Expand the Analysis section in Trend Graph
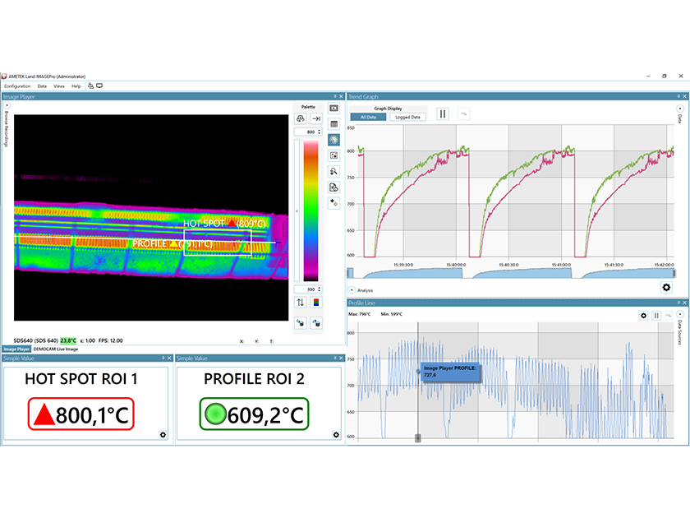 tap(355, 289)
